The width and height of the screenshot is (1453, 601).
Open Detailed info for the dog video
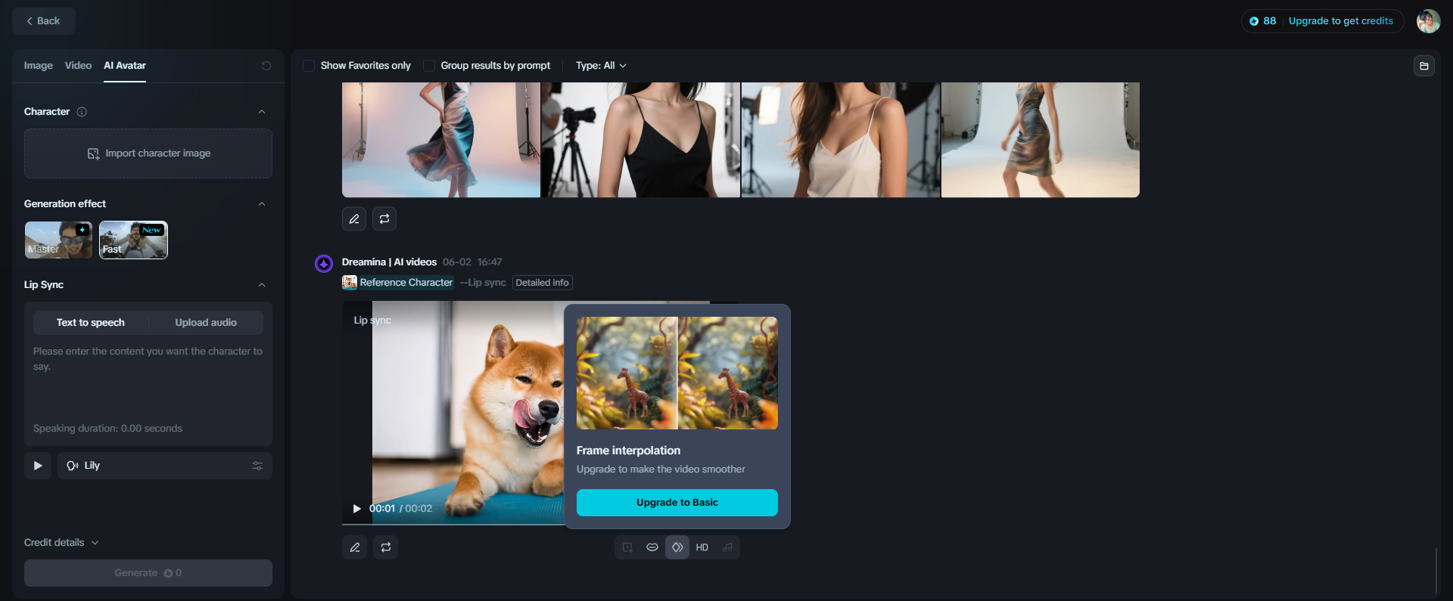coord(543,283)
